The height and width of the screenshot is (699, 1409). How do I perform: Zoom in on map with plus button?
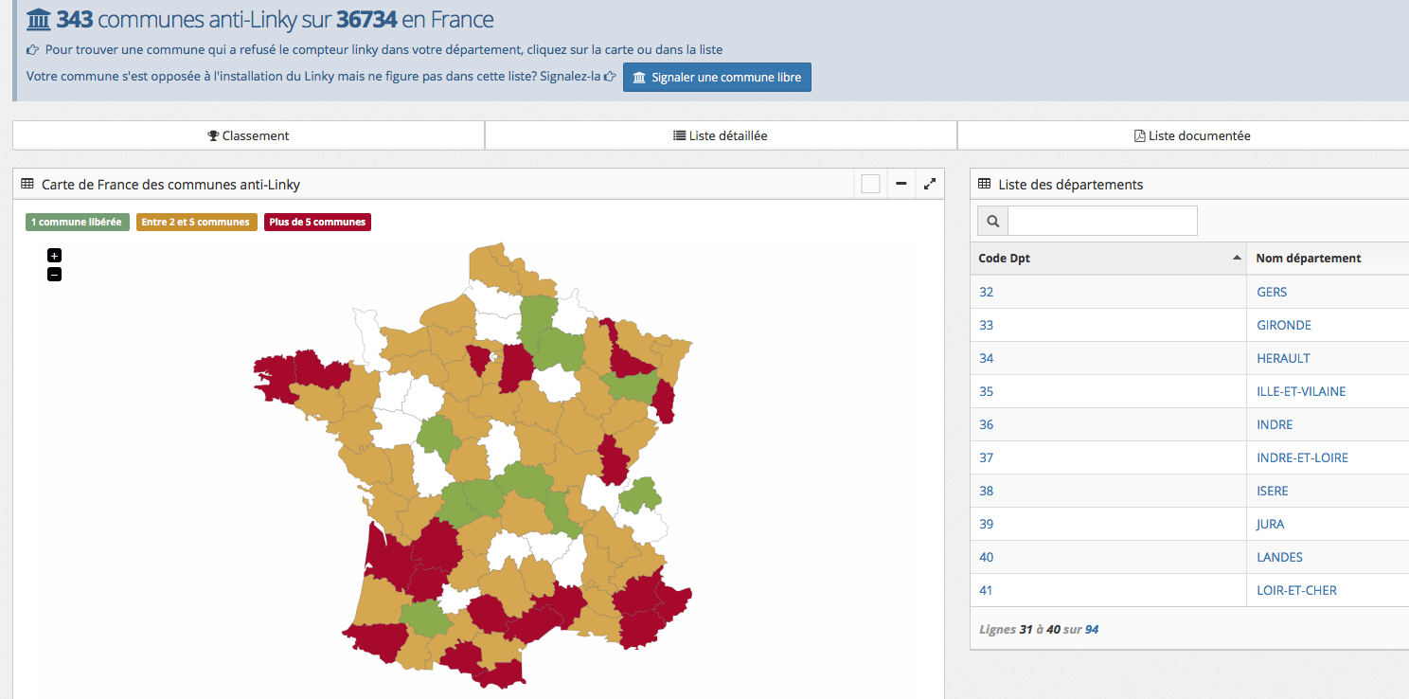point(54,256)
